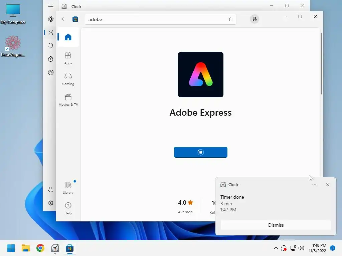Go to Store Home tab
This screenshot has width=342, height=256.
[x=68, y=37]
